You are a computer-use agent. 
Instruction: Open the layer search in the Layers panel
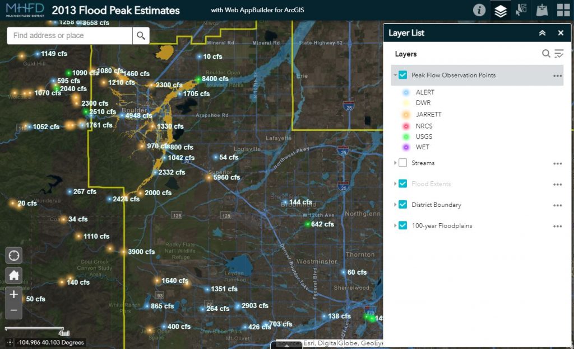(546, 54)
